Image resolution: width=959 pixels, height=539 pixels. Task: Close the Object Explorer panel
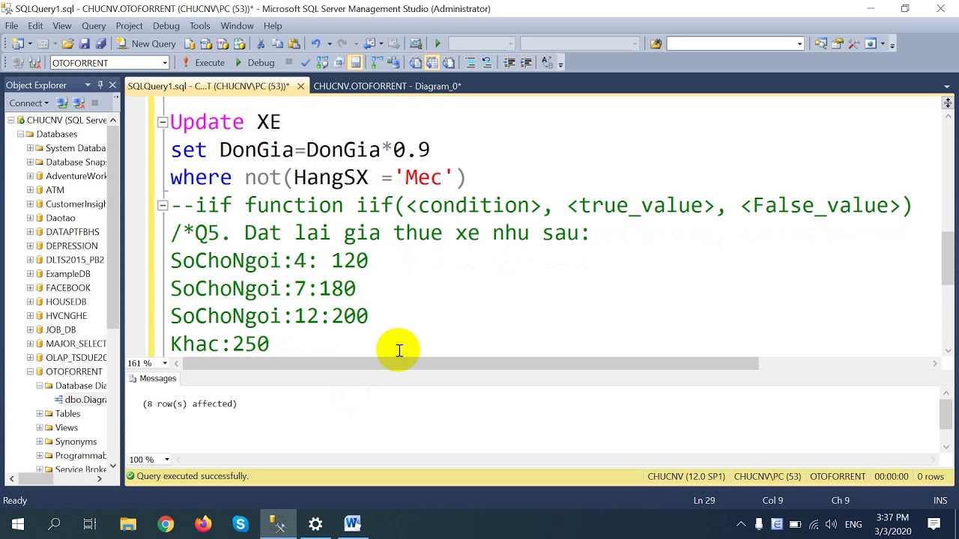click(112, 85)
